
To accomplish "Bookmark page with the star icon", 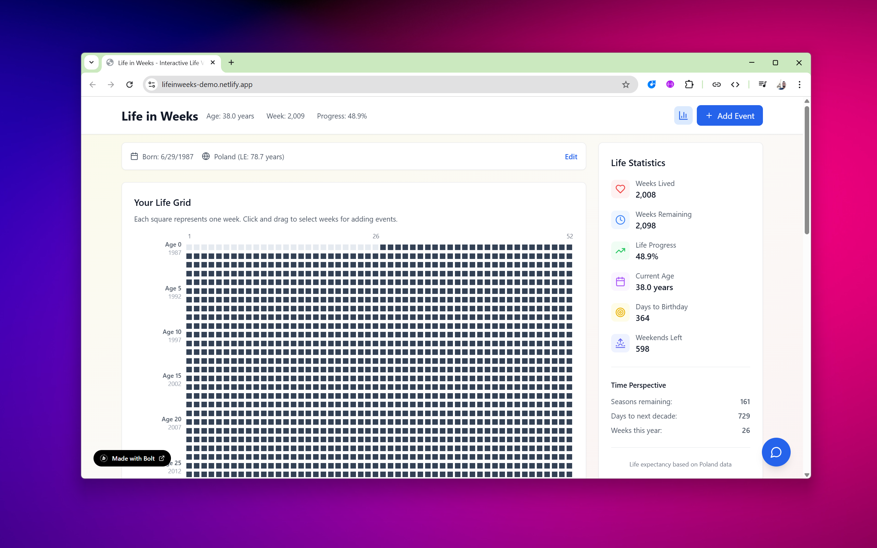I will (x=626, y=85).
